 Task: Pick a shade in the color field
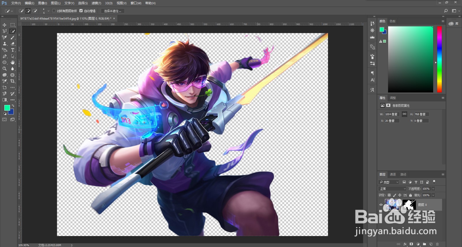coord(410,59)
